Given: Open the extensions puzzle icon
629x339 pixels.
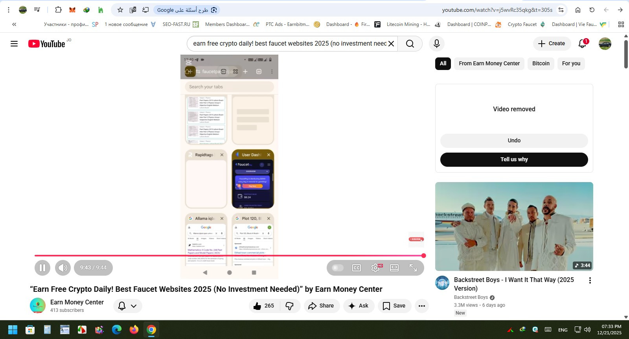Looking at the screenshot, I should coord(58,10).
